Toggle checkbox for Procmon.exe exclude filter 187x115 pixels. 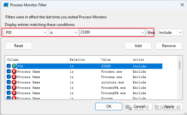[x=9, y=71]
